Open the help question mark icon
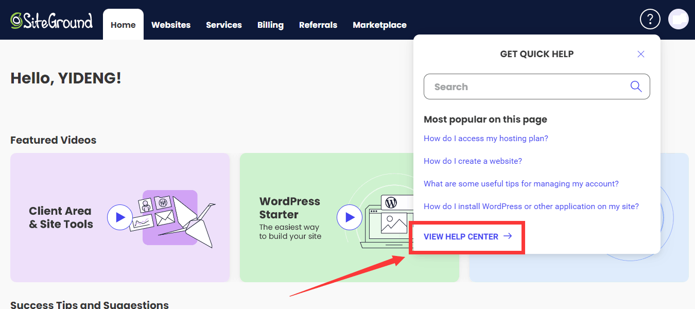The height and width of the screenshot is (309, 695). coord(650,20)
